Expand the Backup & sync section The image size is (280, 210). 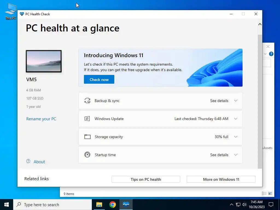[x=236, y=101]
